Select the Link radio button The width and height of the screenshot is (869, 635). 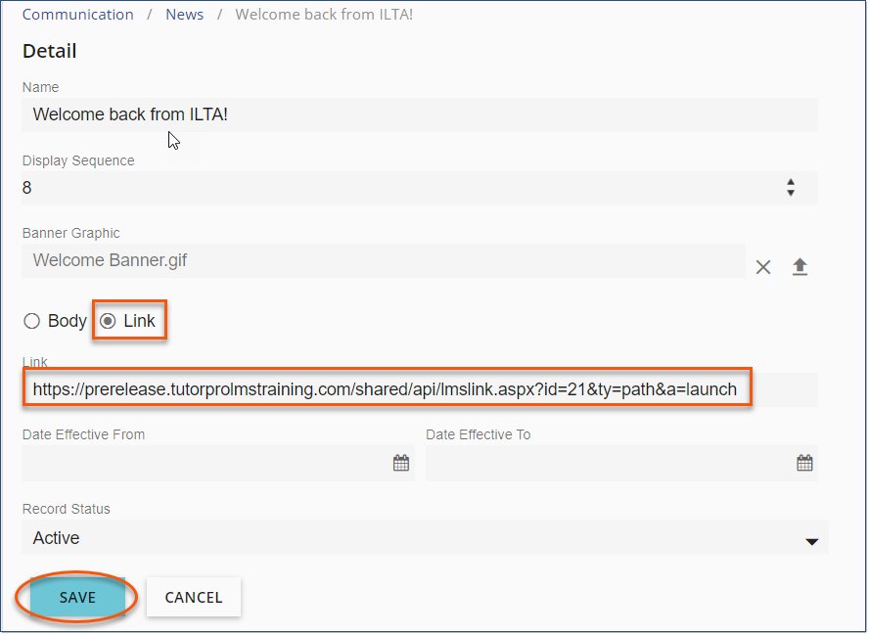pyautogui.click(x=109, y=321)
